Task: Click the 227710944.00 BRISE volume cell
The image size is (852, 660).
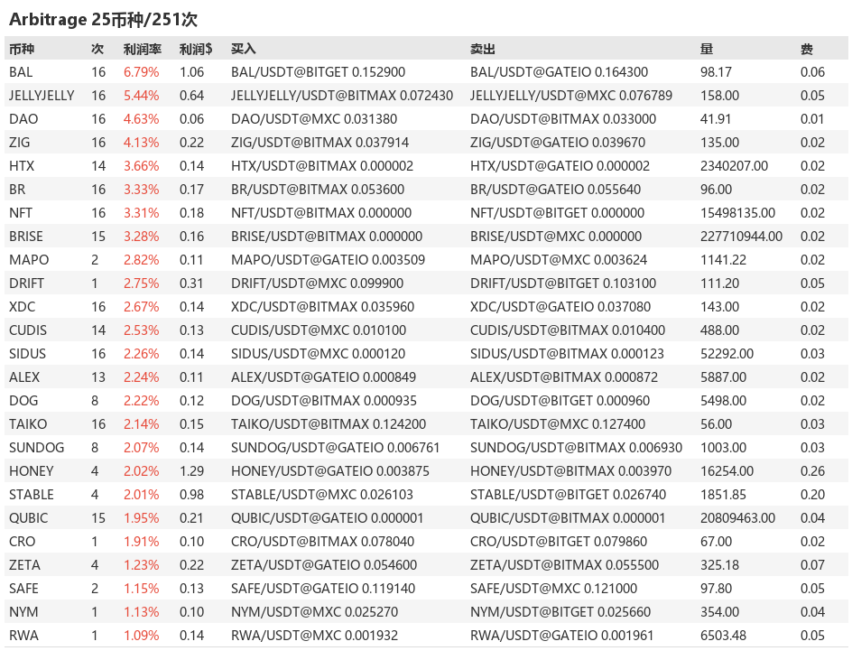Action: [741, 237]
